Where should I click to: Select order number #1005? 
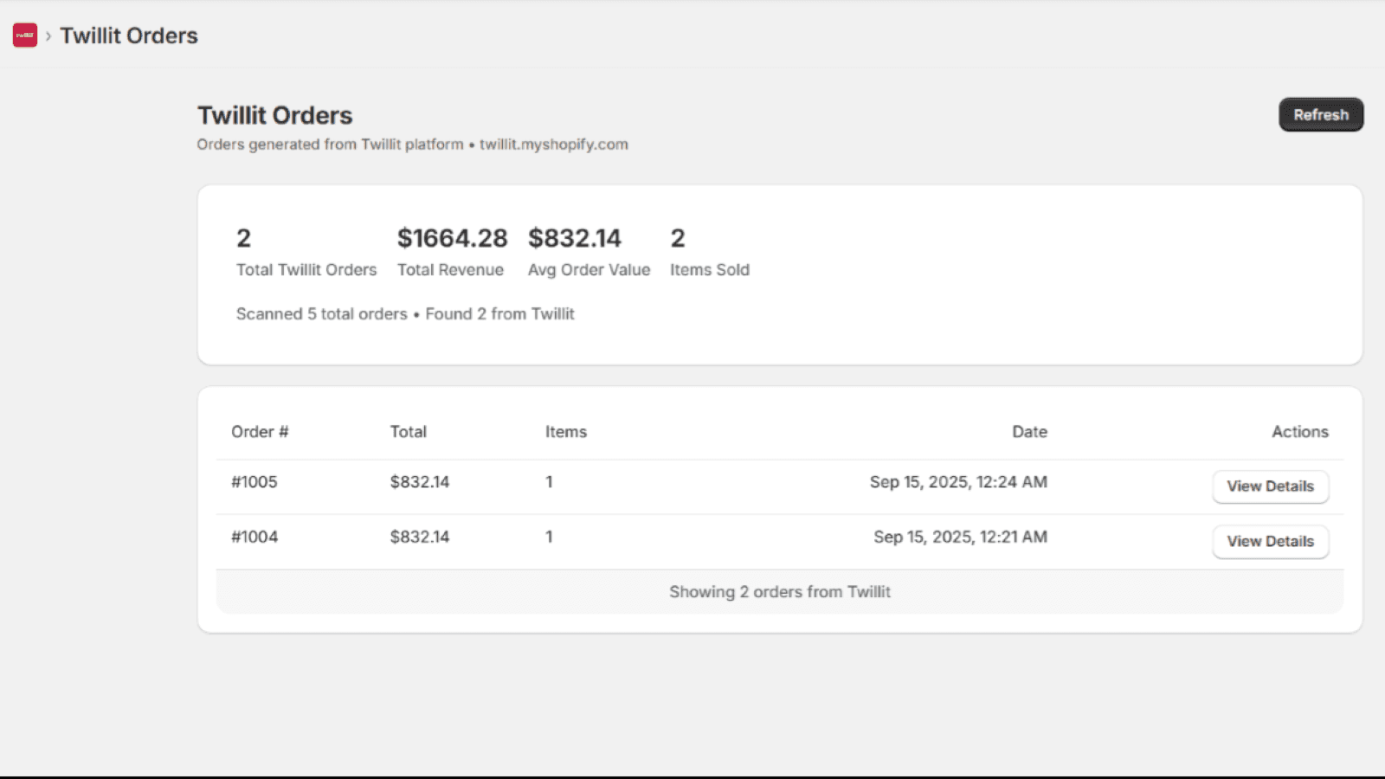point(254,482)
